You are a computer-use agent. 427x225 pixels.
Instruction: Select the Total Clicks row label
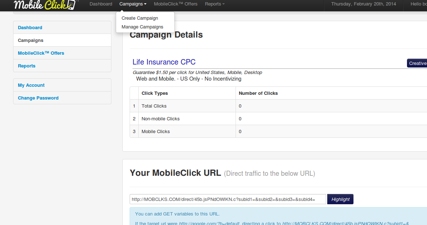[x=154, y=106]
